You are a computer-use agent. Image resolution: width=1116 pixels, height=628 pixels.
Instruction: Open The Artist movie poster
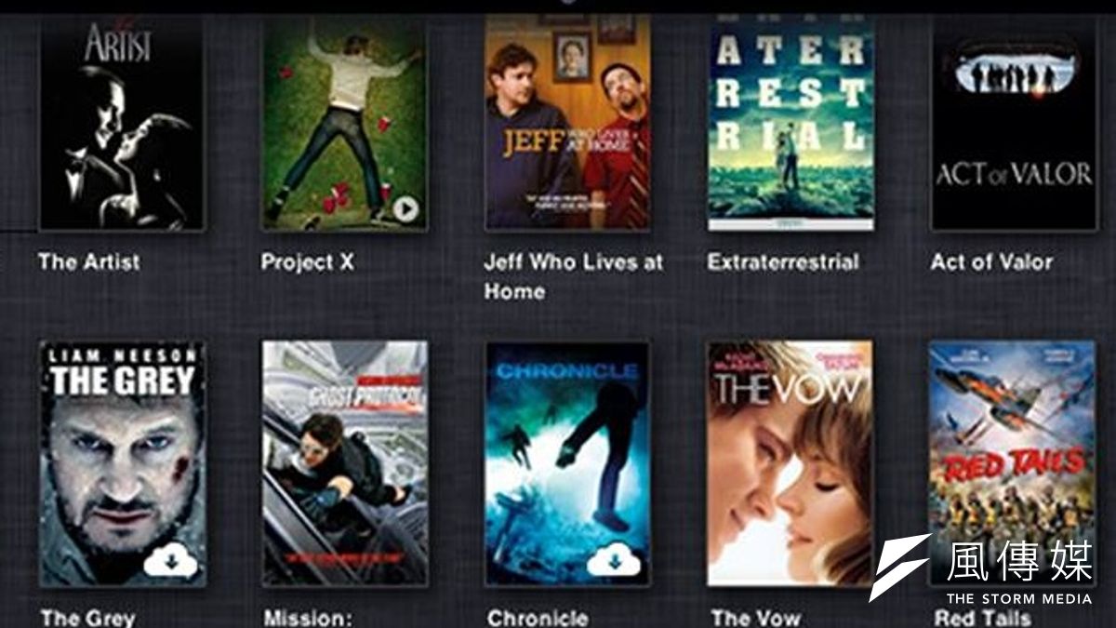(121, 123)
